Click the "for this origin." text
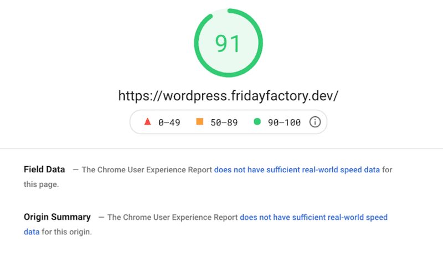Viewport: 443px width, 257px height. (67, 232)
